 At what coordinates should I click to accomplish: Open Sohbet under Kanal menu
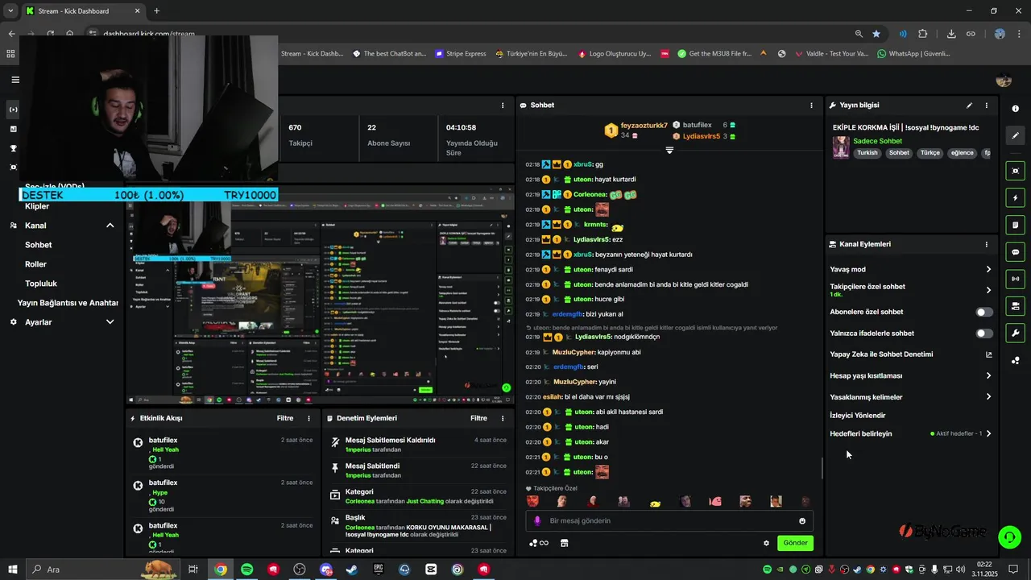[39, 245]
